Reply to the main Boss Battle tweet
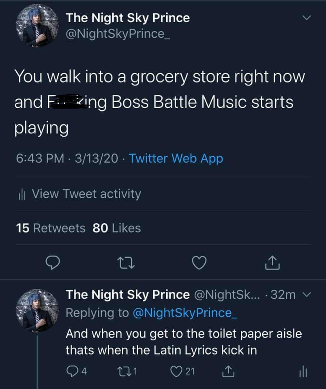 (52, 263)
